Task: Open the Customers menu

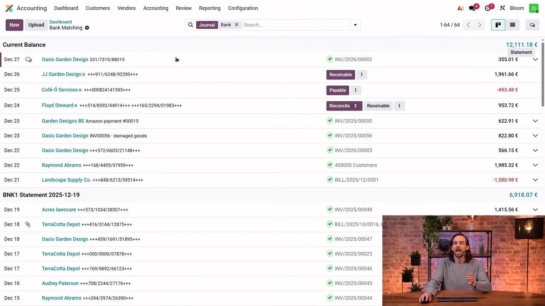Action: point(98,8)
